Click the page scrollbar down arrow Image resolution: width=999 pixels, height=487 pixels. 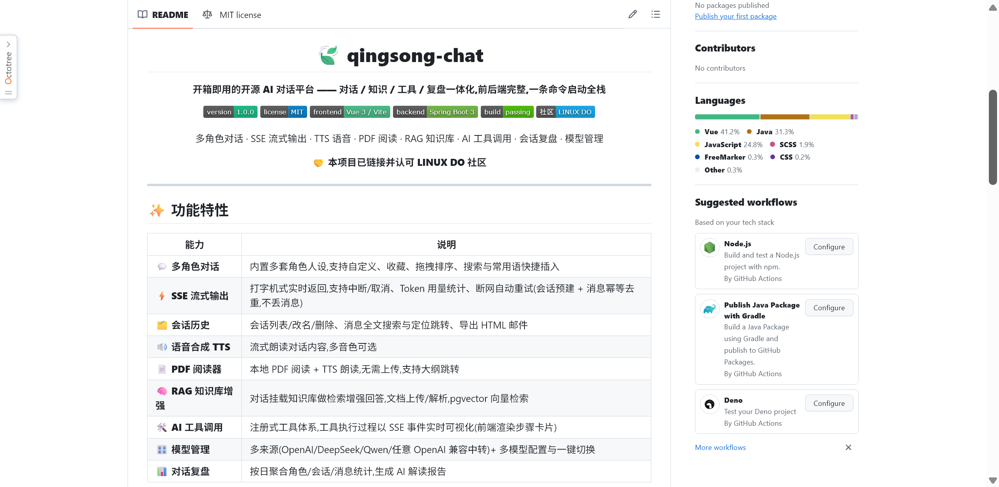tap(993, 480)
